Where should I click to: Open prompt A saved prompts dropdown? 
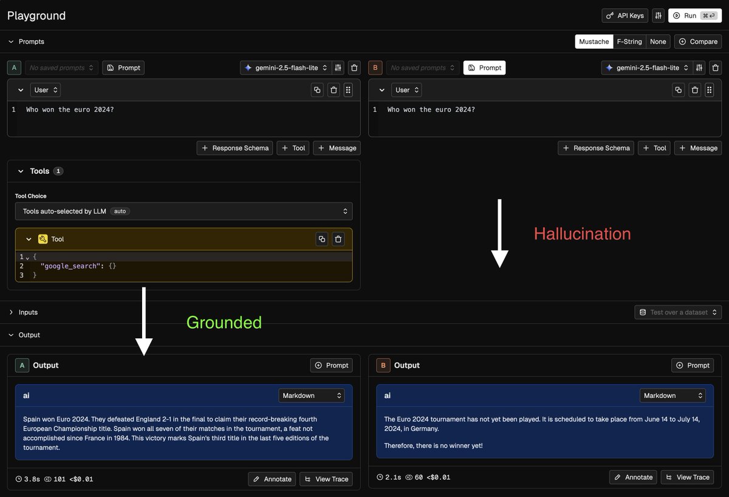coord(61,67)
